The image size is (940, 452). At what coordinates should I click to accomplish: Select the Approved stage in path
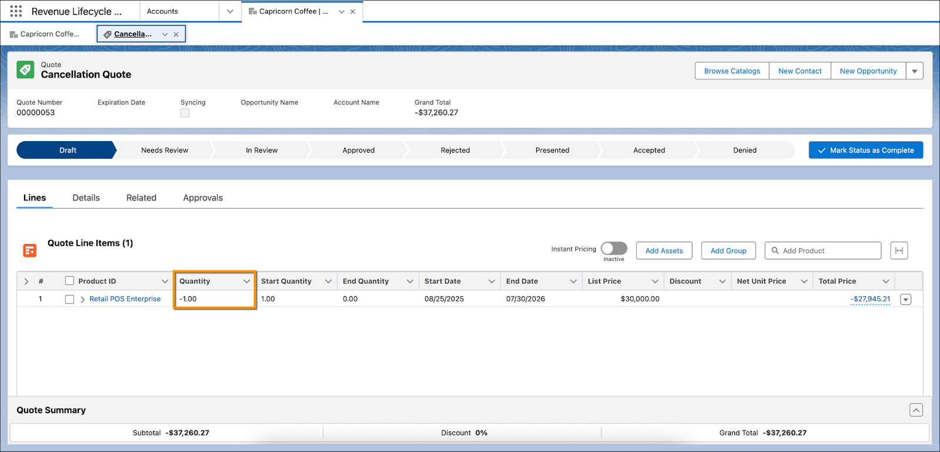[358, 150]
